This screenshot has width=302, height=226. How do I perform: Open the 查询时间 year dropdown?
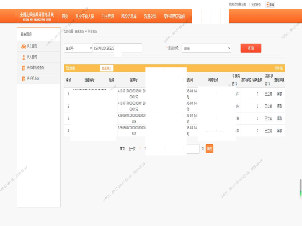206,48
